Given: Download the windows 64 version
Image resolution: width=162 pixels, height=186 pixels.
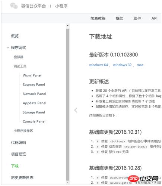Looking at the screenshot, I should 98,65.
